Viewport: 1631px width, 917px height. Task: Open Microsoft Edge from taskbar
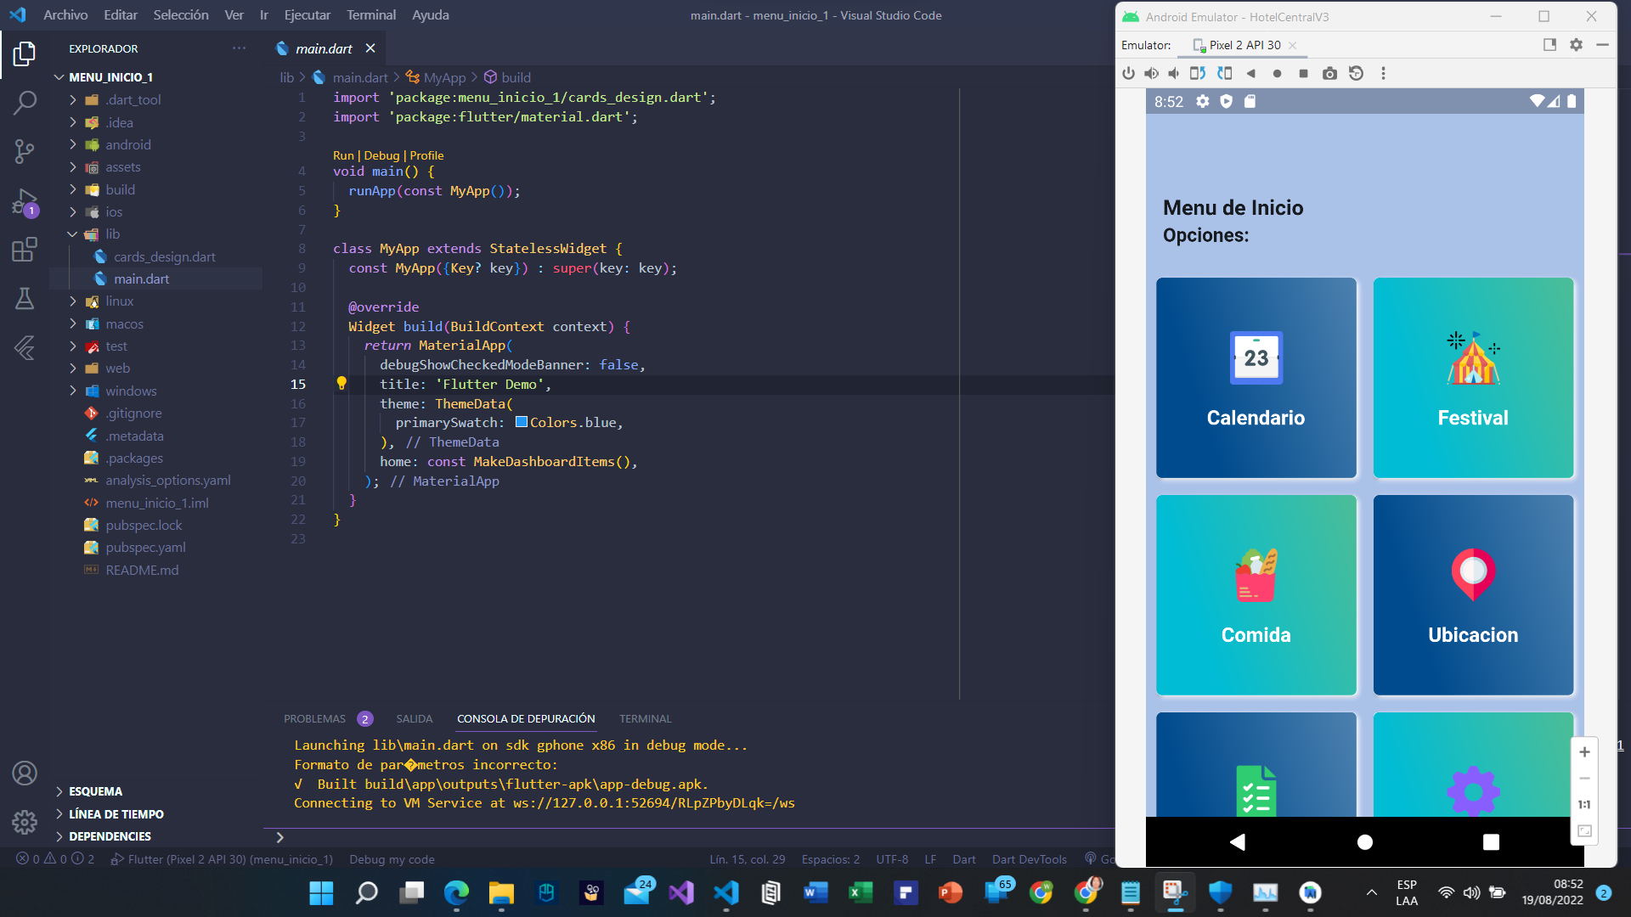pyautogui.click(x=456, y=892)
